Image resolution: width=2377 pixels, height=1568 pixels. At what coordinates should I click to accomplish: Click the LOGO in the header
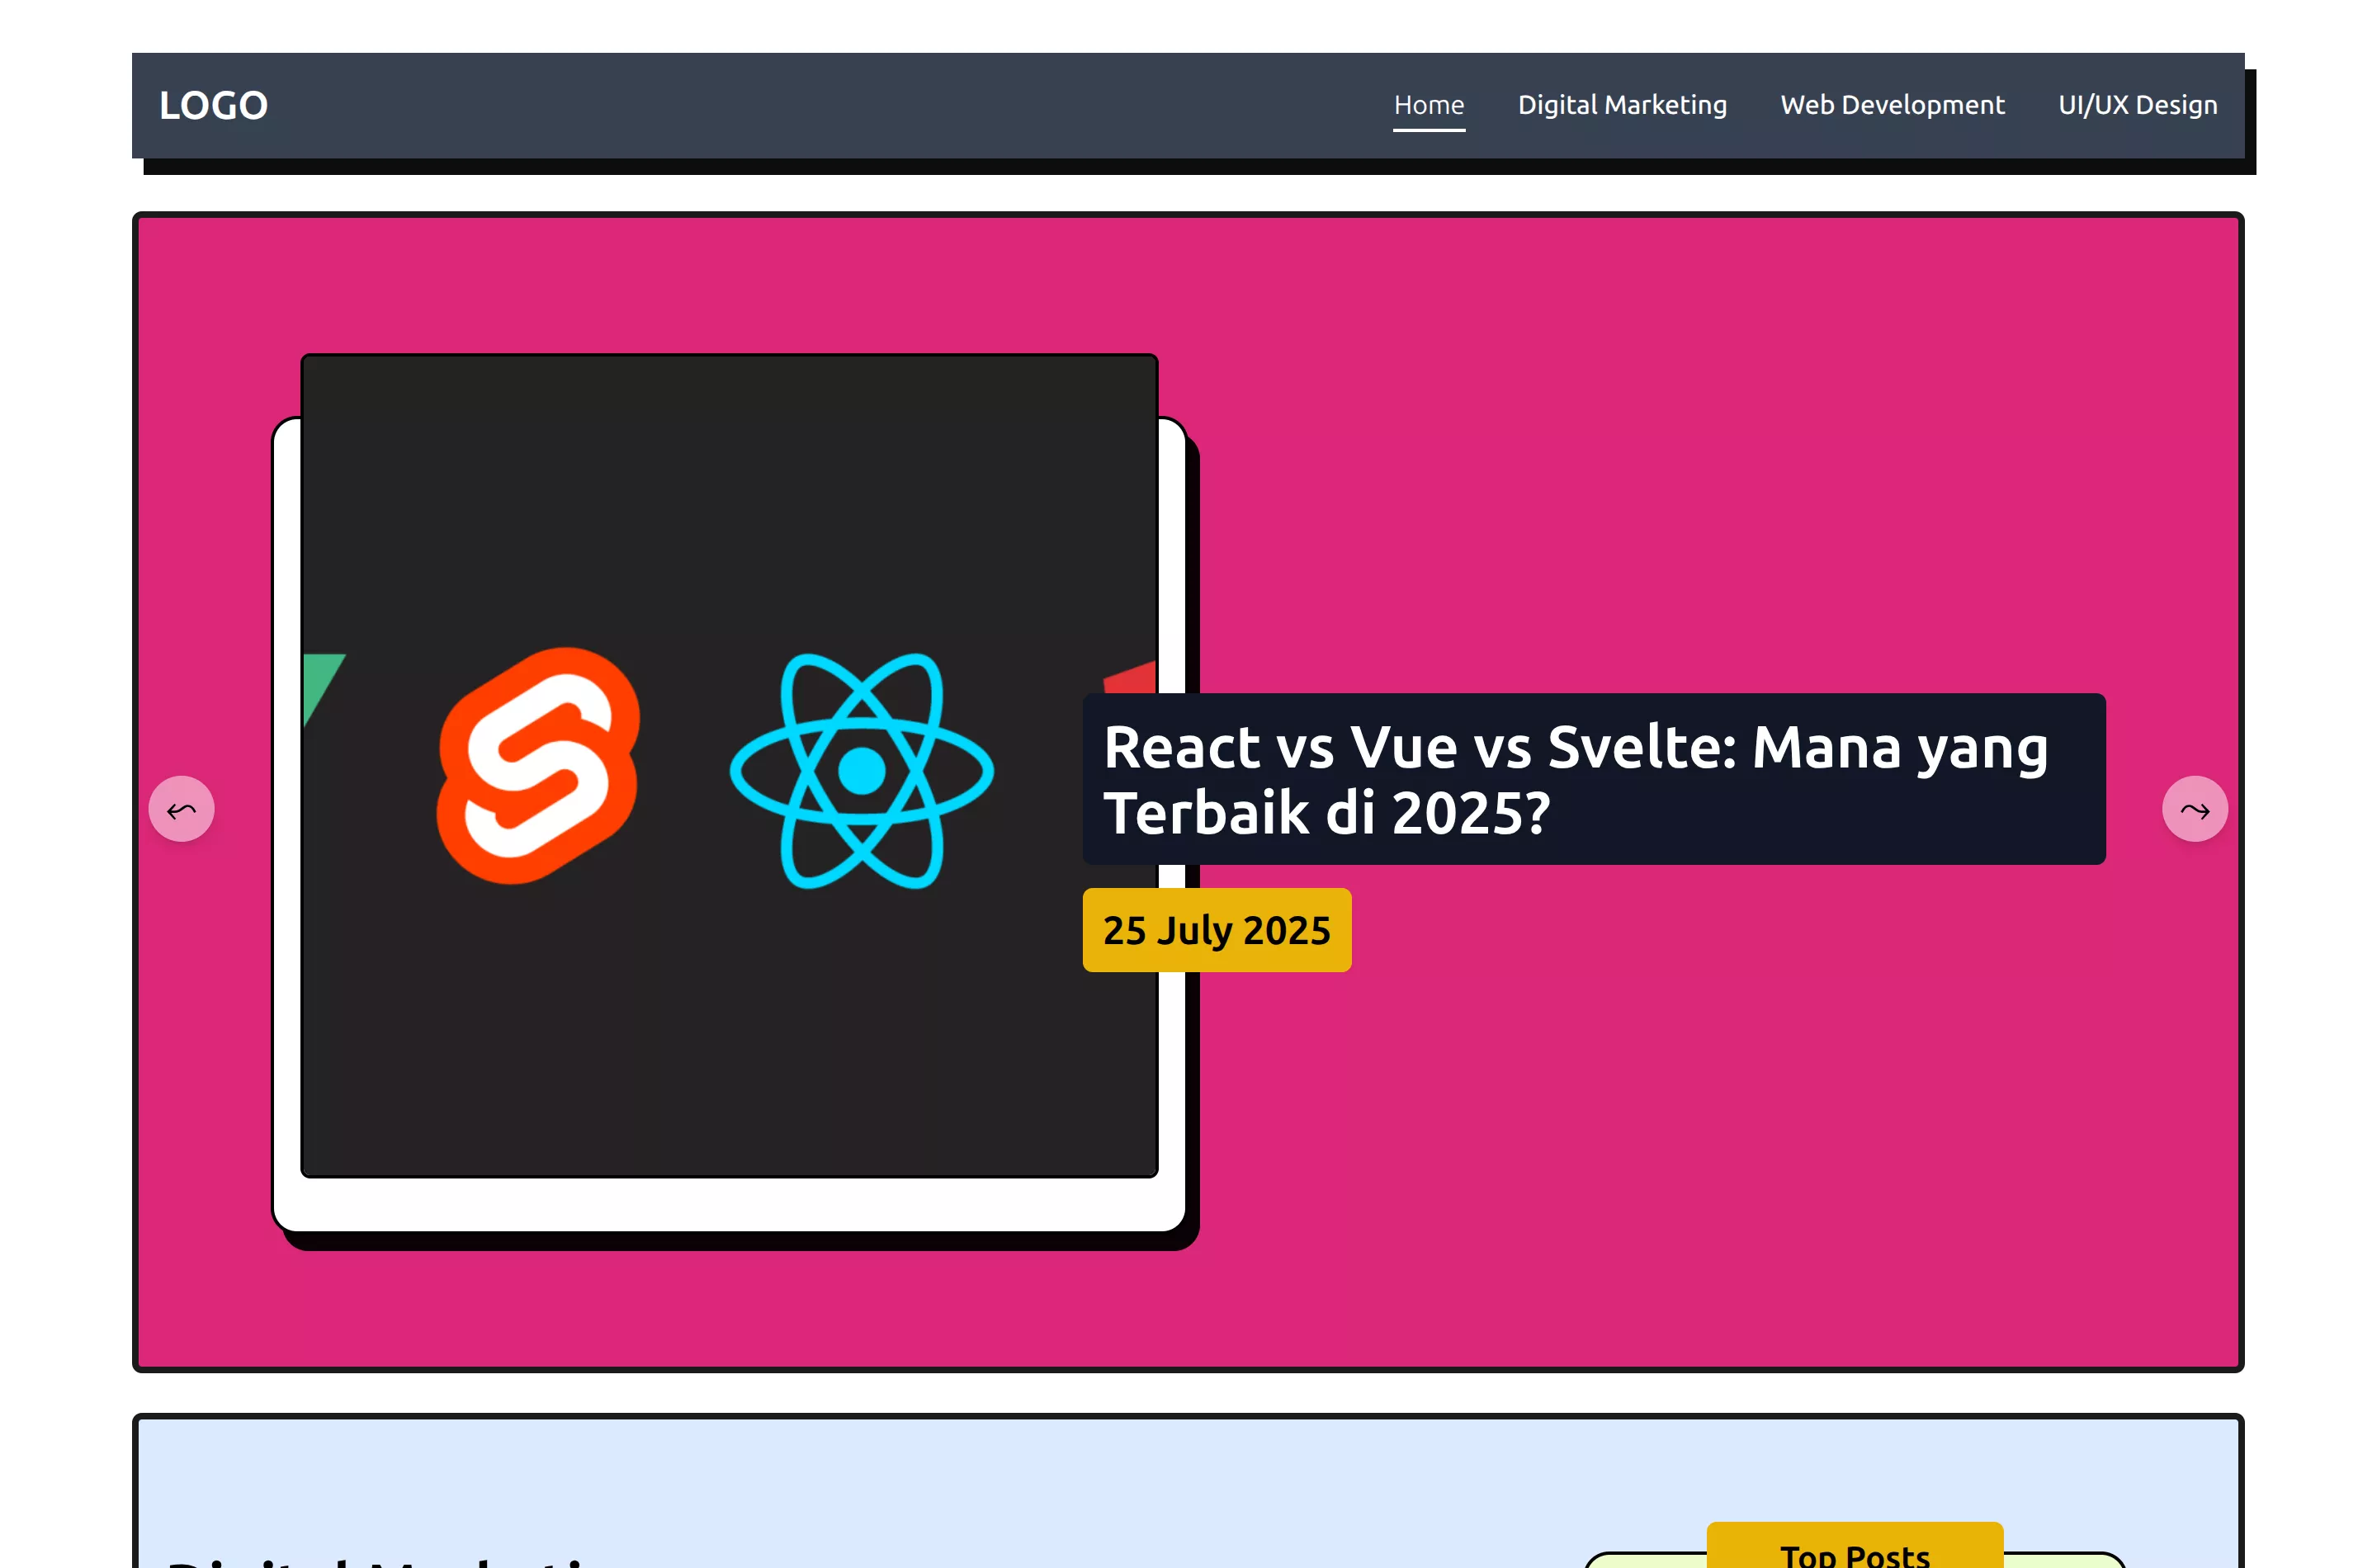pos(213,105)
